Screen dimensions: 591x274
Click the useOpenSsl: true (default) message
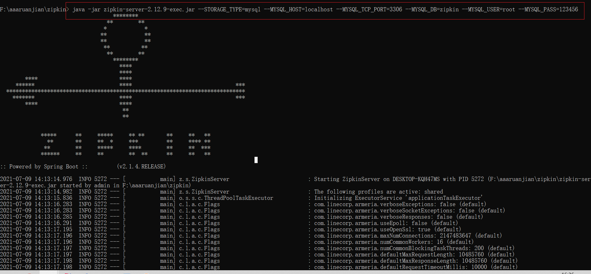(x=388, y=229)
